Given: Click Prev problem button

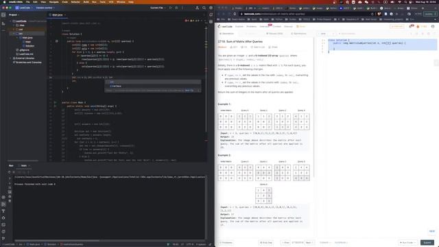Looking at the screenshot, I should (285, 242).
